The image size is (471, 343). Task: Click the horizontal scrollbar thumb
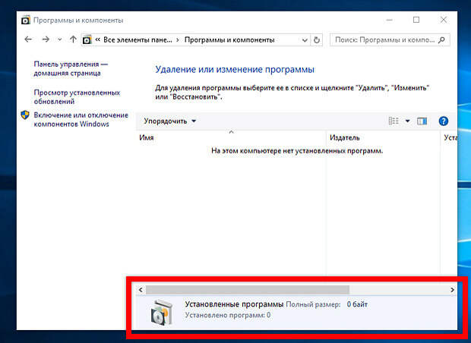click(x=248, y=290)
